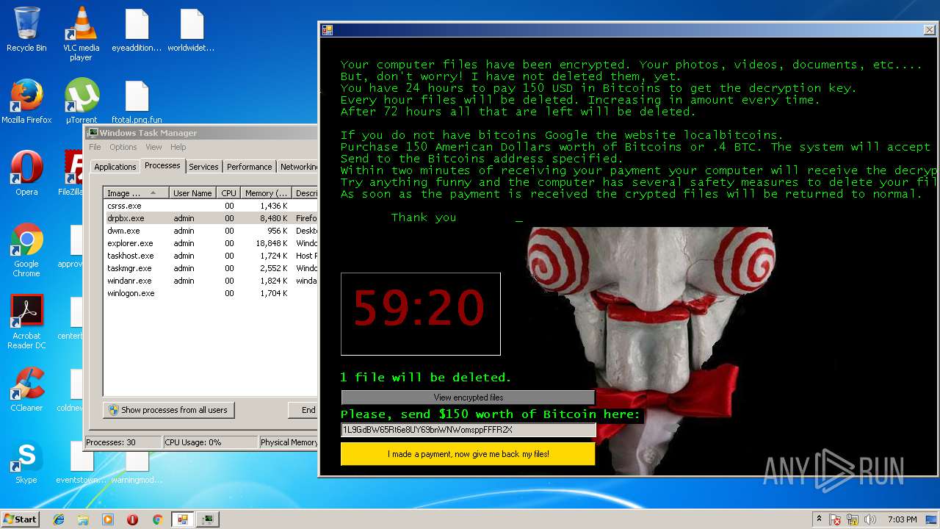Open Chrome from the taskbar

[157, 519]
